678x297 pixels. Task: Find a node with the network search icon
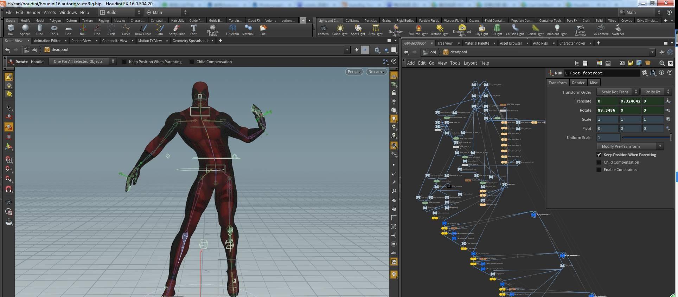[x=662, y=63]
